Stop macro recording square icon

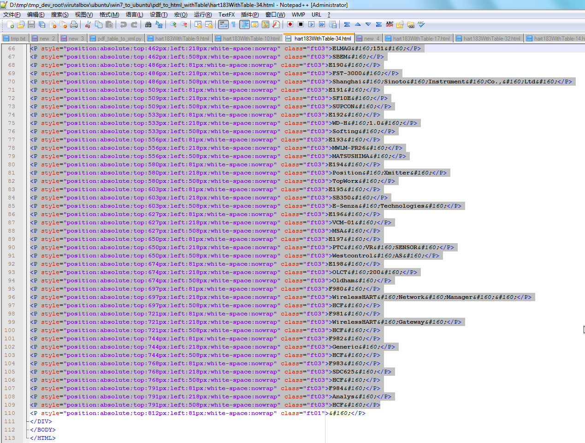pos(301,24)
